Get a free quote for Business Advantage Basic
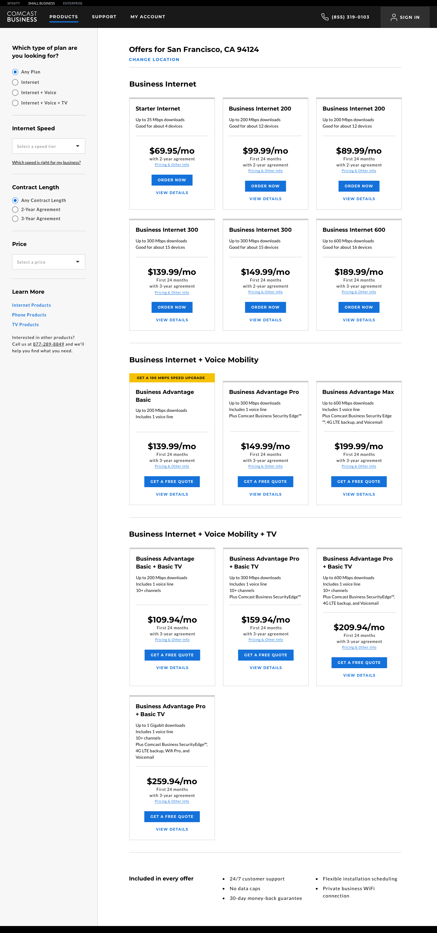Viewport: 437px width, 933px height. pos(172,482)
